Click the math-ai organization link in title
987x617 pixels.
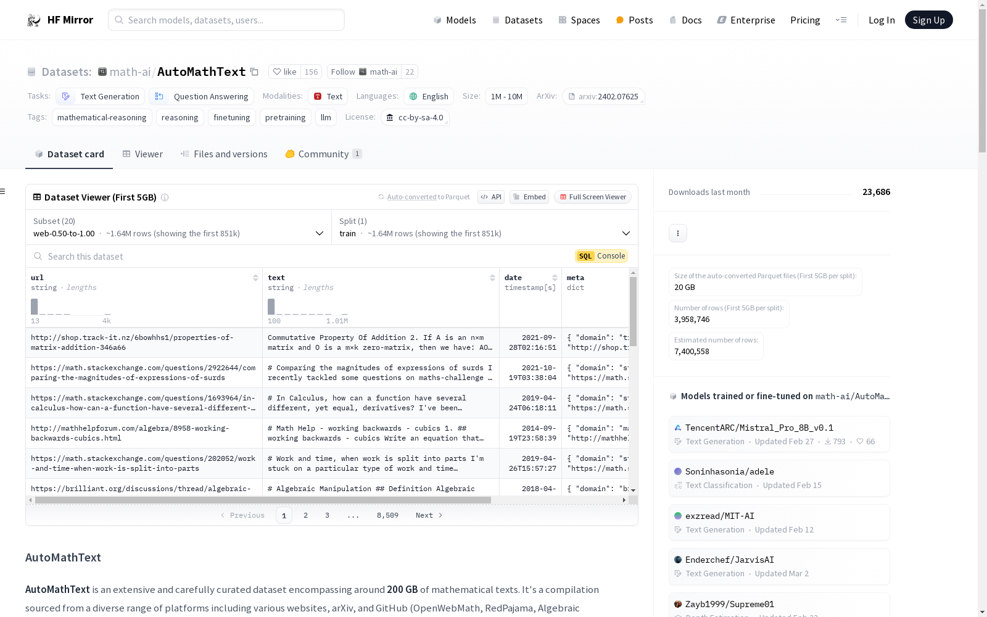pyautogui.click(x=130, y=72)
